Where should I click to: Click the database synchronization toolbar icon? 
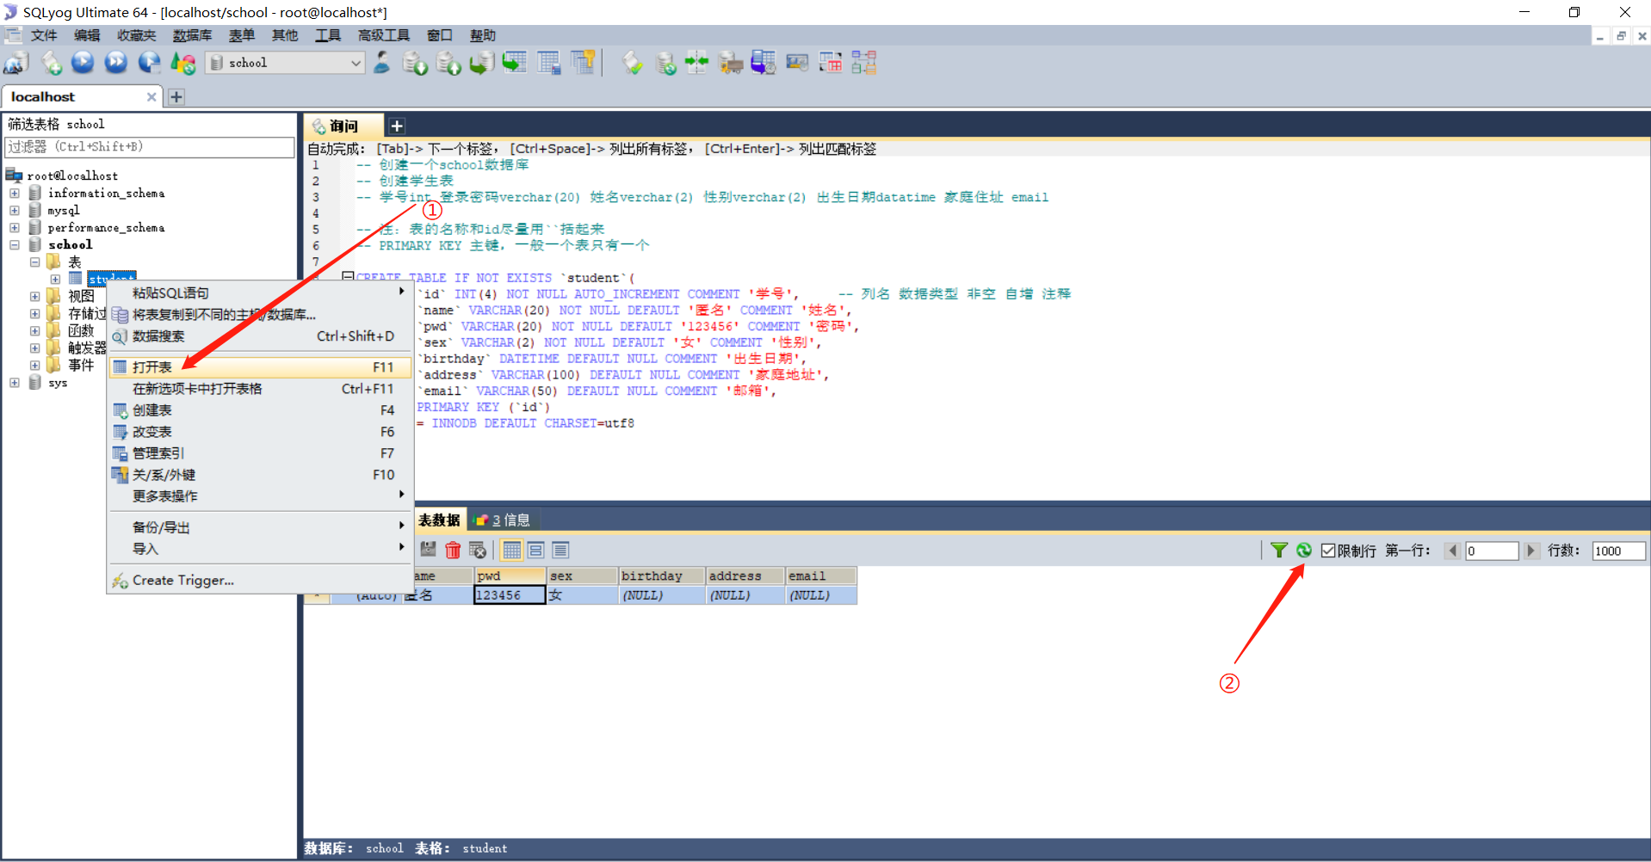pyautogui.click(x=665, y=63)
